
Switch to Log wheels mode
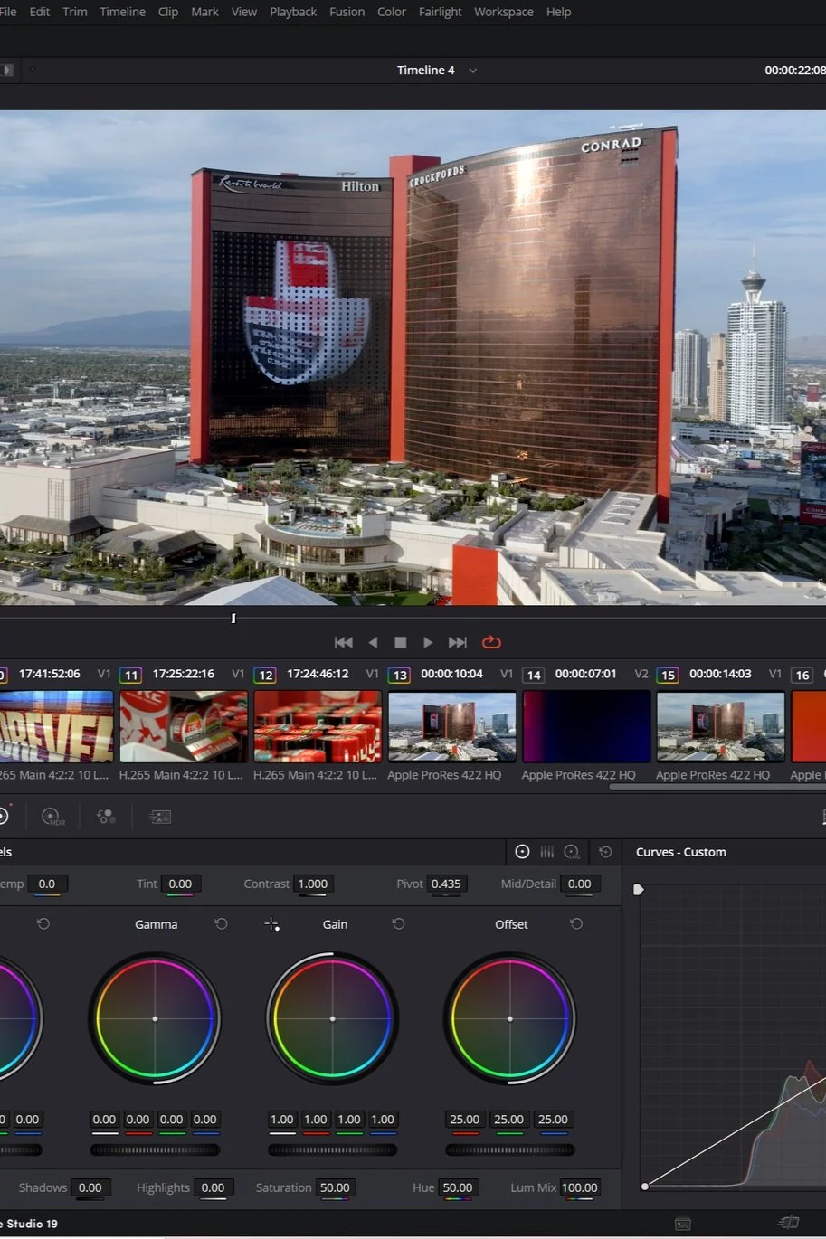click(572, 852)
